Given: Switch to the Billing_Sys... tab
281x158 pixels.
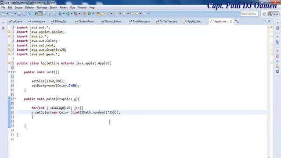Looking at the screenshot, I should [x=60, y=22].
